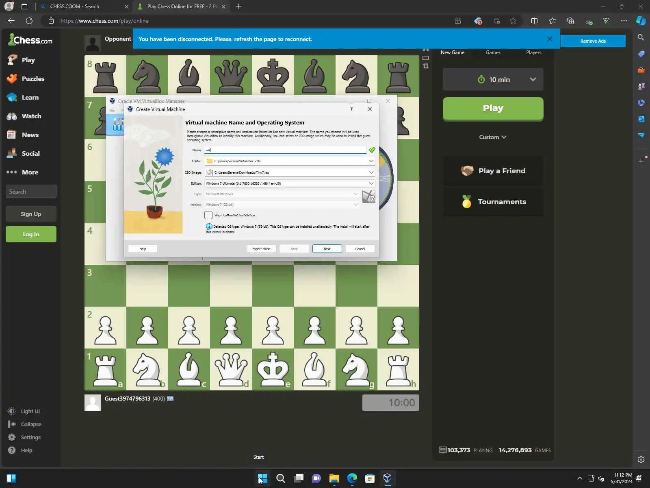Open Social in the chess.com menu
This screenshot has height=488, width=650.
pos(24,153)
